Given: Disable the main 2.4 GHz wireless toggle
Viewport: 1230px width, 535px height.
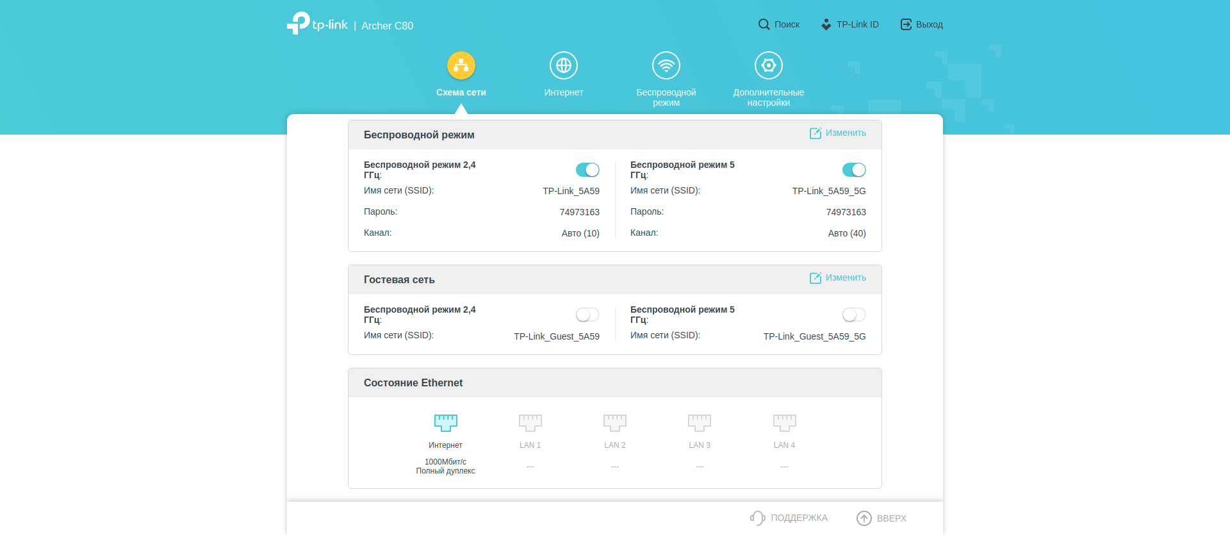Looking at the screenshot, I should pyautogui.click(x=587, y=170).
